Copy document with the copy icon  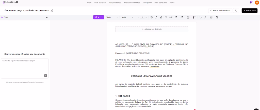click(x=236, y=11)
